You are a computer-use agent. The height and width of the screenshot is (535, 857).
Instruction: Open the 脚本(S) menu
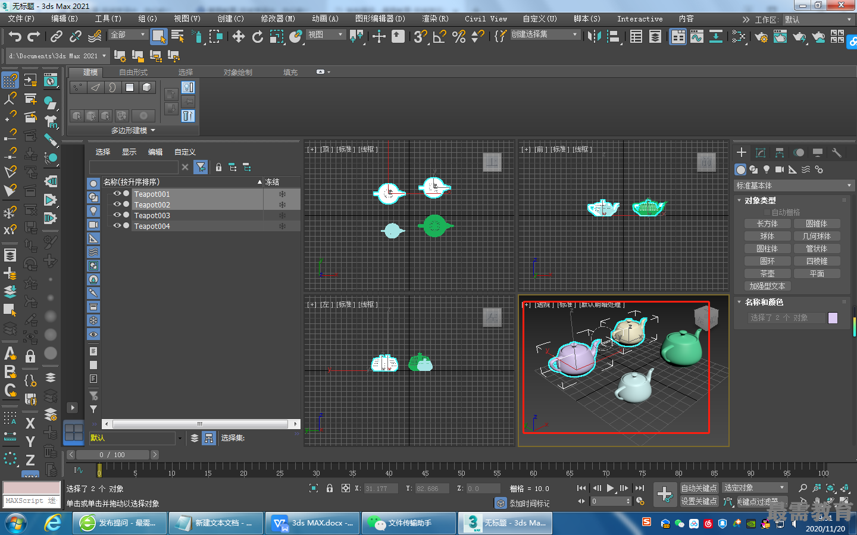coord(587,19)
